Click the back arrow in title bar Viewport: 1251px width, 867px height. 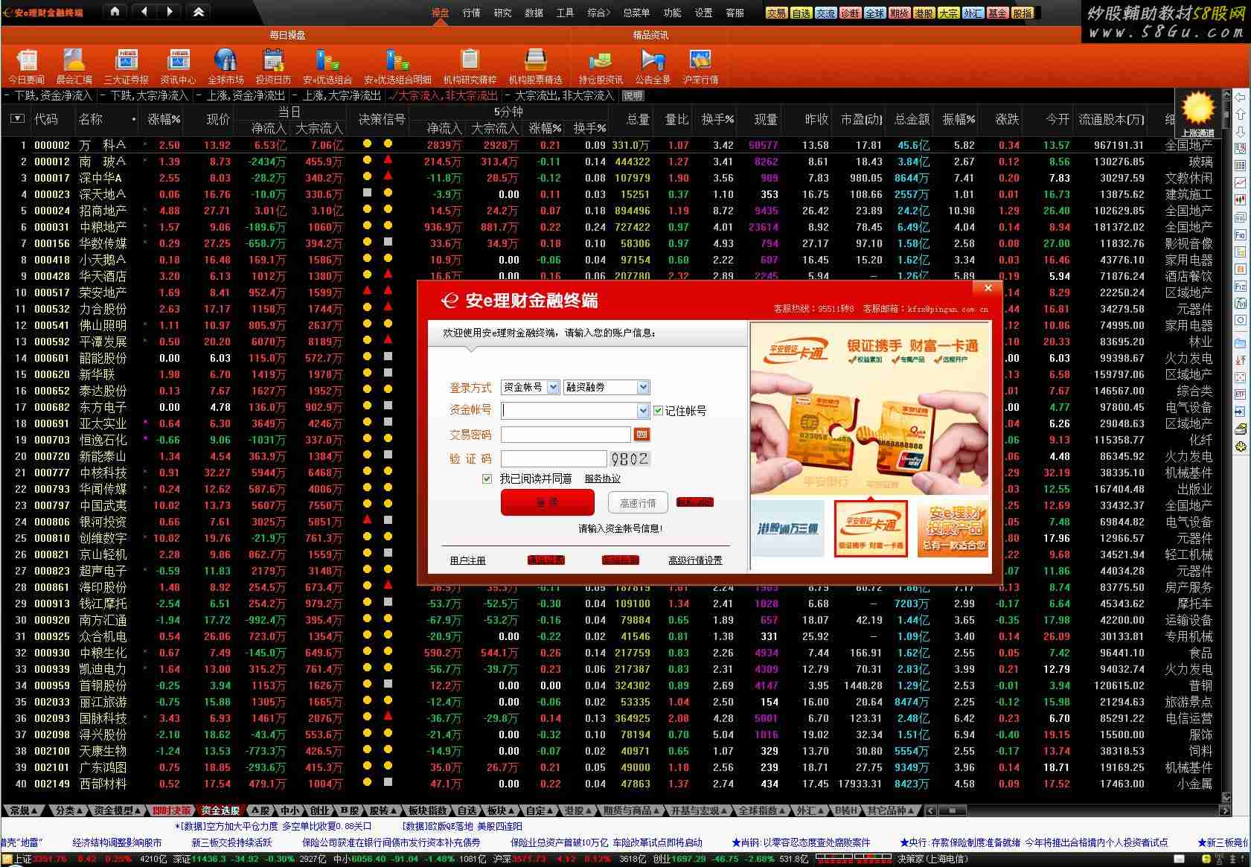[x=145, y=12]
